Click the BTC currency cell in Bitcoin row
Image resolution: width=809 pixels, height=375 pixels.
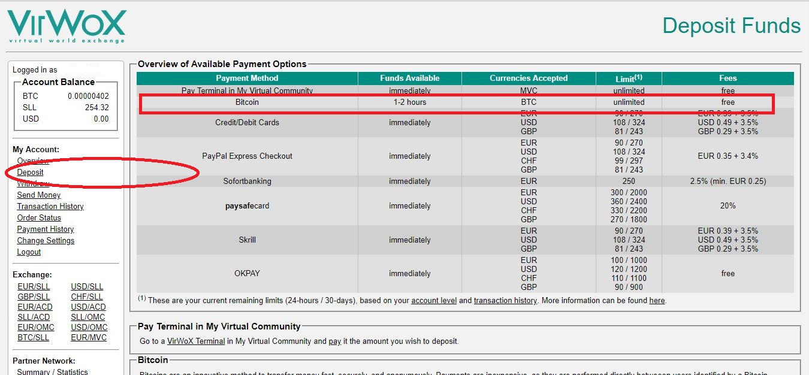click(x=529, y=102)
